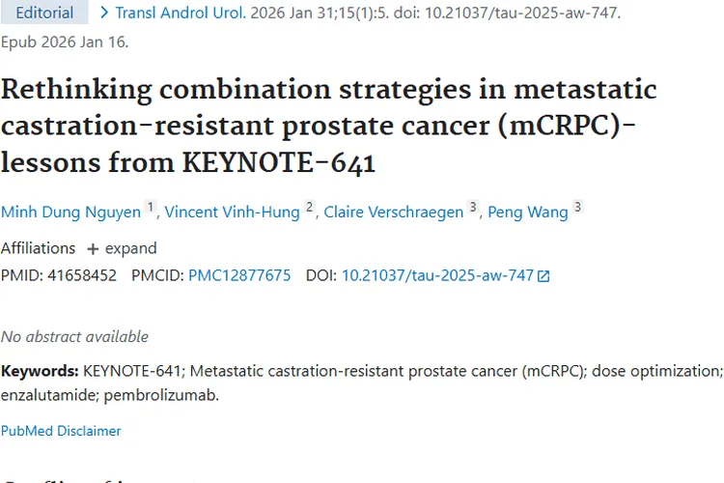Open the Transl Androl Urol journal dropdown
The image size is (724, 483).
pos(174,14)
